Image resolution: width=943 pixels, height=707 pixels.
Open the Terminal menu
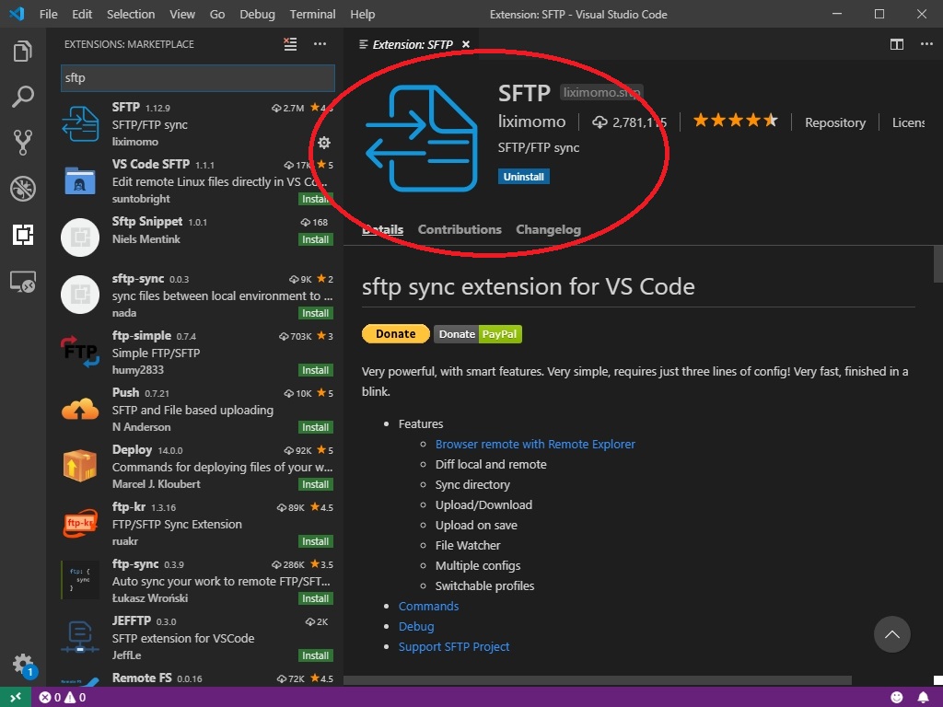pos(312,14)
